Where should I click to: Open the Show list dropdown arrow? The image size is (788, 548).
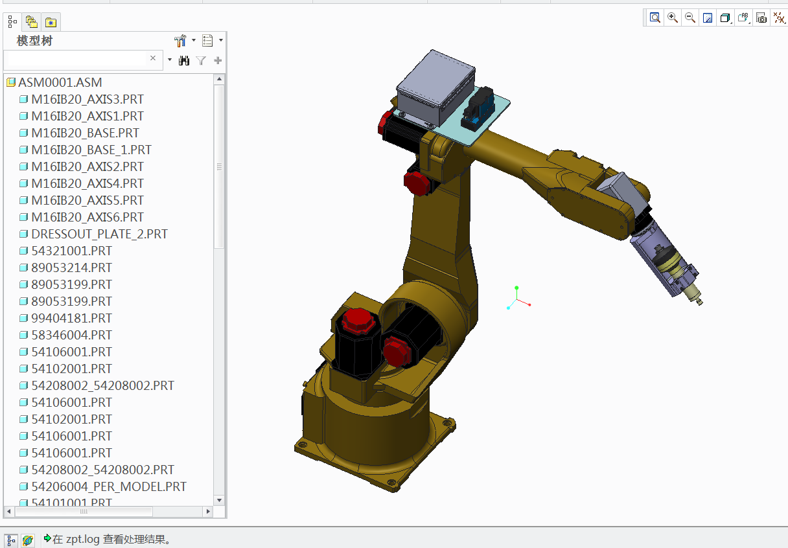point(221,41)
